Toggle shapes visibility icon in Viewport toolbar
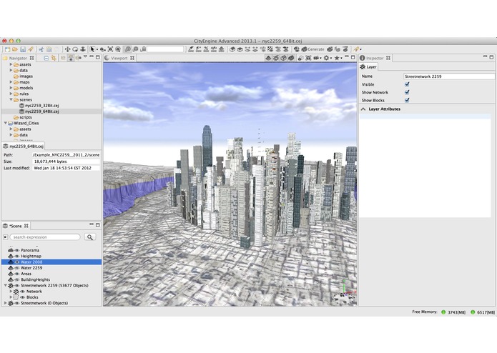This screenshot has height=353, width=497. [x=283, y=58]
